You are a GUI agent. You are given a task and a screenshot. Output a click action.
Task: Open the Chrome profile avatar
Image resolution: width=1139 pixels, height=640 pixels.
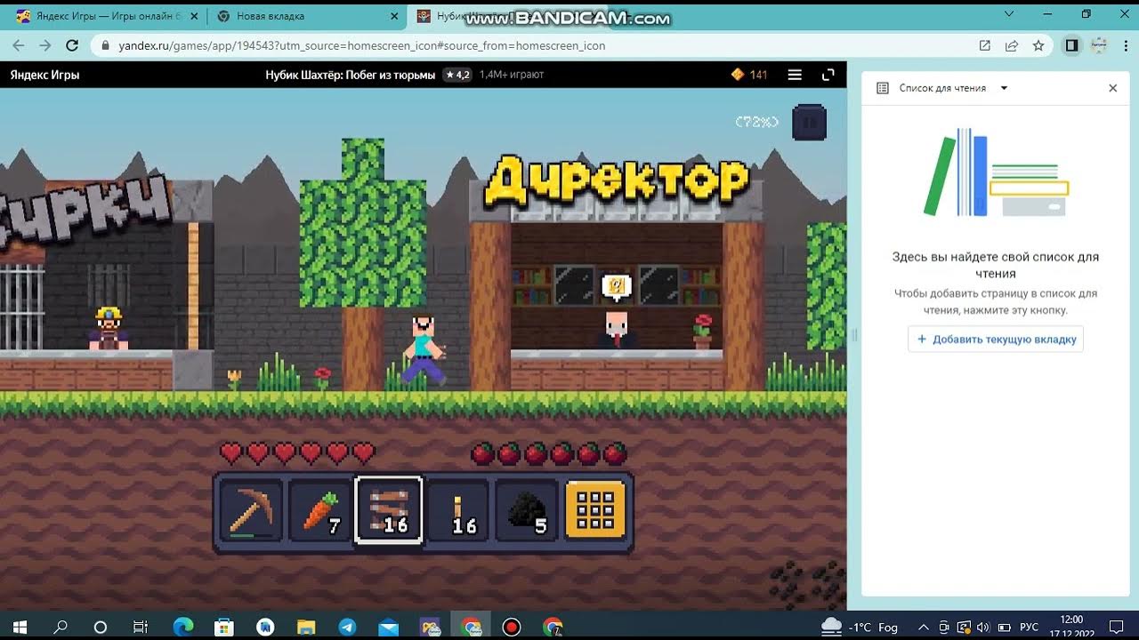tap(1099, 45)
